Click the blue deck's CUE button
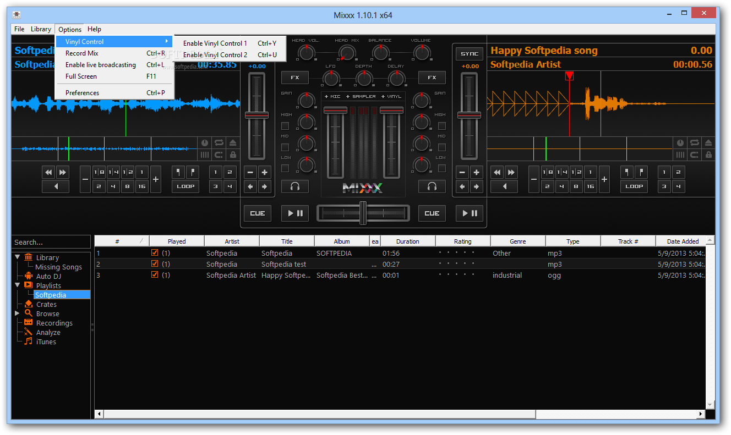Screen dimensions: 731x435 tap(258, 213)
